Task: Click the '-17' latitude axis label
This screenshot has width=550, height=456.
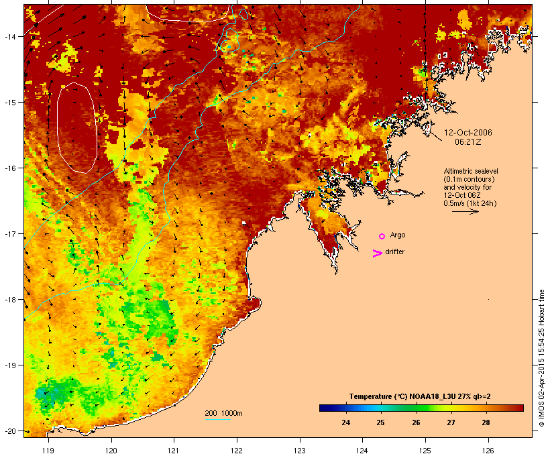Action: (x=9, y=234)
